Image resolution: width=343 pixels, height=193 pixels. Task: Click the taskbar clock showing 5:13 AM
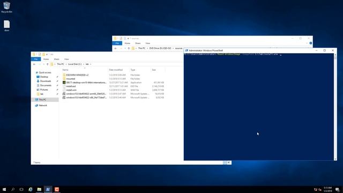point(327,189)
